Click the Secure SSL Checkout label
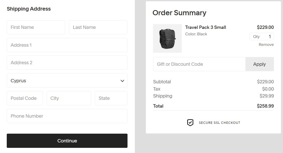 coord(220,123)
